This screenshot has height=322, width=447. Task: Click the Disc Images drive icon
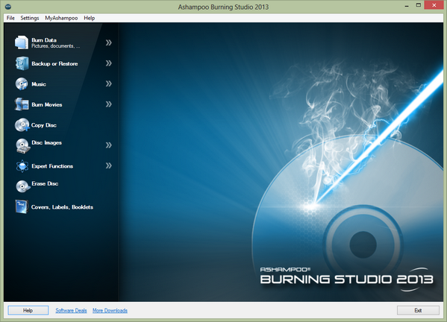(22, 146)
